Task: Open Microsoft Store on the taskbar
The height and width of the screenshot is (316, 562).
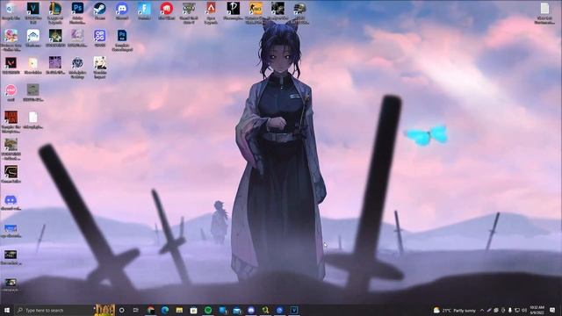Action: [x=193, y=310]
